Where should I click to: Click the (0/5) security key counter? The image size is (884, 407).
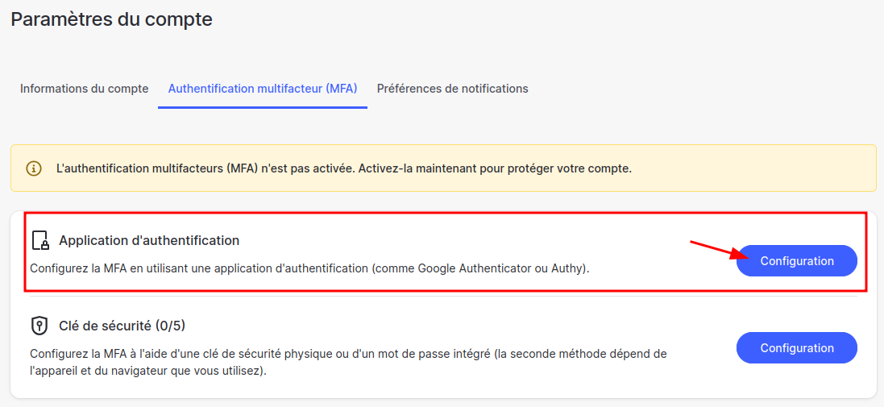[x=171, y=326]
